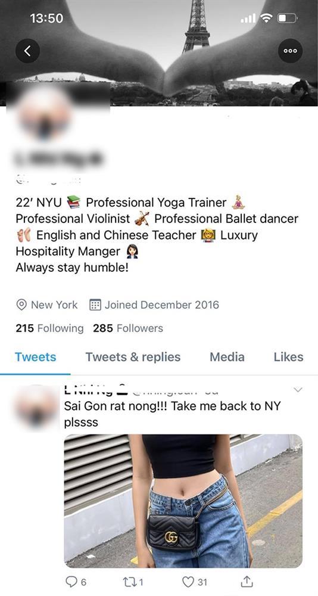Viewport: 318px width, 596px height.
Task: Expand the tweet options chevron
Action: (298, 390)
